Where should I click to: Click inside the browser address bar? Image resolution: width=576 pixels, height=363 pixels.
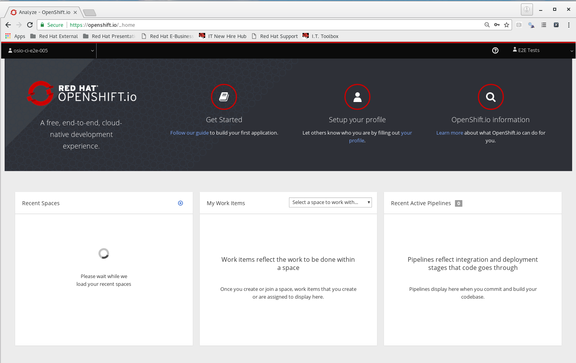(x=233, y=25)
